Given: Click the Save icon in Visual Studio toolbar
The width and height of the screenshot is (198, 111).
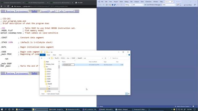Looking at the screenshot, I should (112, 5).
